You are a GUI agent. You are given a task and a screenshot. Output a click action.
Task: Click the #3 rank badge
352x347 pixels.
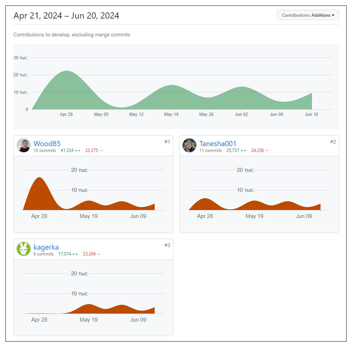pos(167,245)
